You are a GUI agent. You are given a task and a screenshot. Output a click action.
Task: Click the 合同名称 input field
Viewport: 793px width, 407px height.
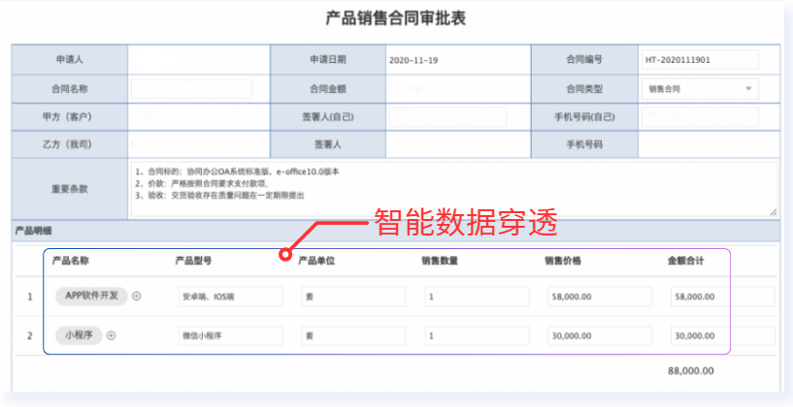(x=191, y=89)
